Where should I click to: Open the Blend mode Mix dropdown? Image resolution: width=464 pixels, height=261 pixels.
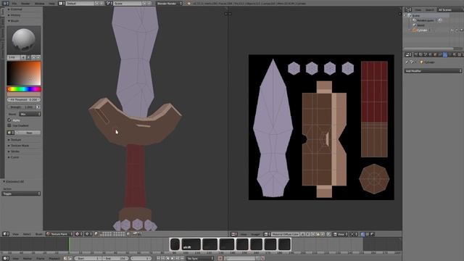[30, 114]
